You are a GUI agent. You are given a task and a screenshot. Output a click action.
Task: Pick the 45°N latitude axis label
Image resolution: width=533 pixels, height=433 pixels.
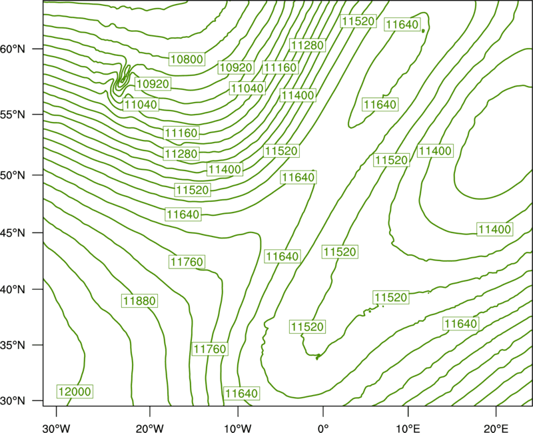pos(13,232)
